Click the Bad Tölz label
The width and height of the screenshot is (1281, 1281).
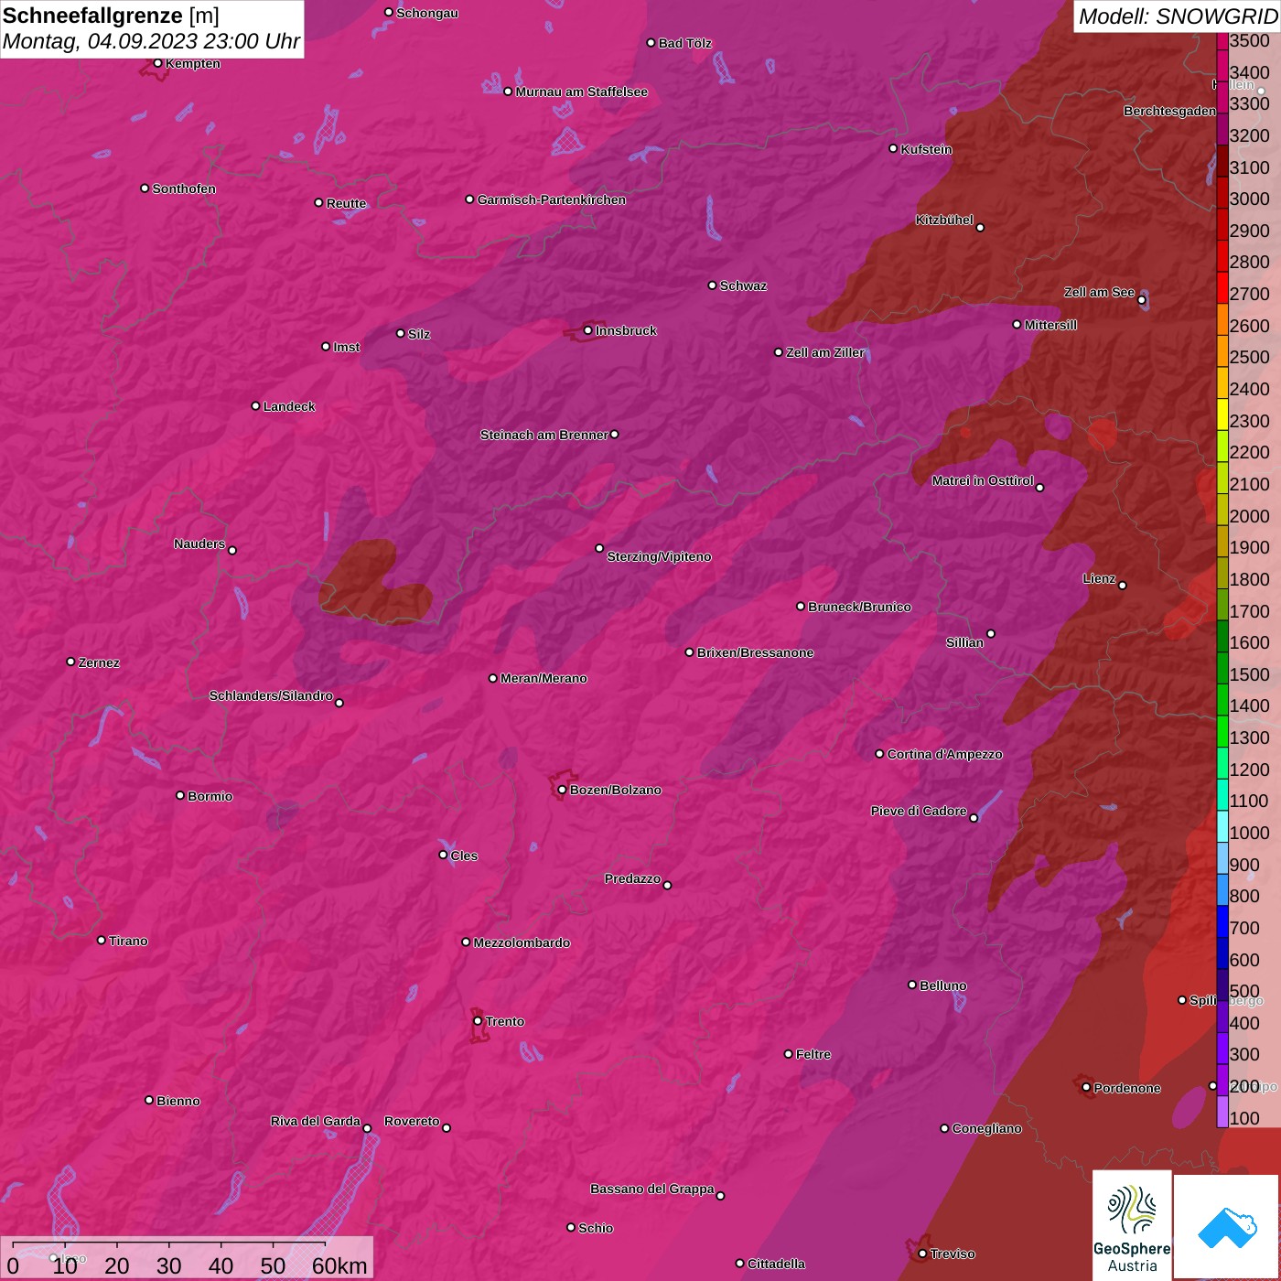coord(684,43)
